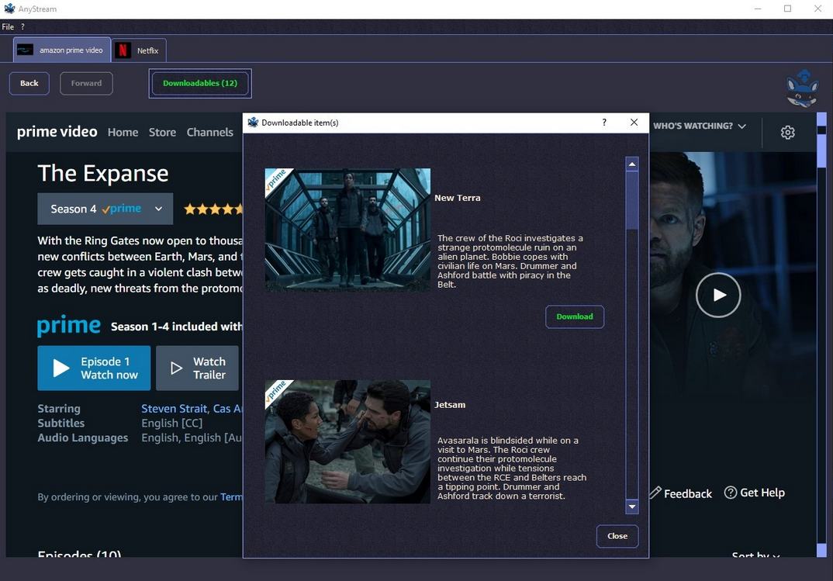Close the Downloadable items dialog
833x581 pixels.
coord(617,536)
